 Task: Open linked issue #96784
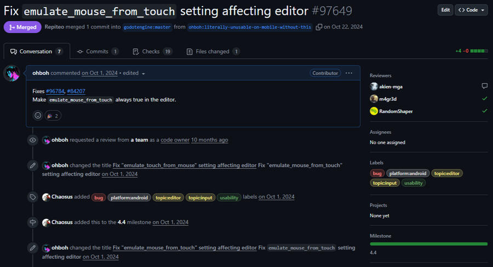[55, 91]
